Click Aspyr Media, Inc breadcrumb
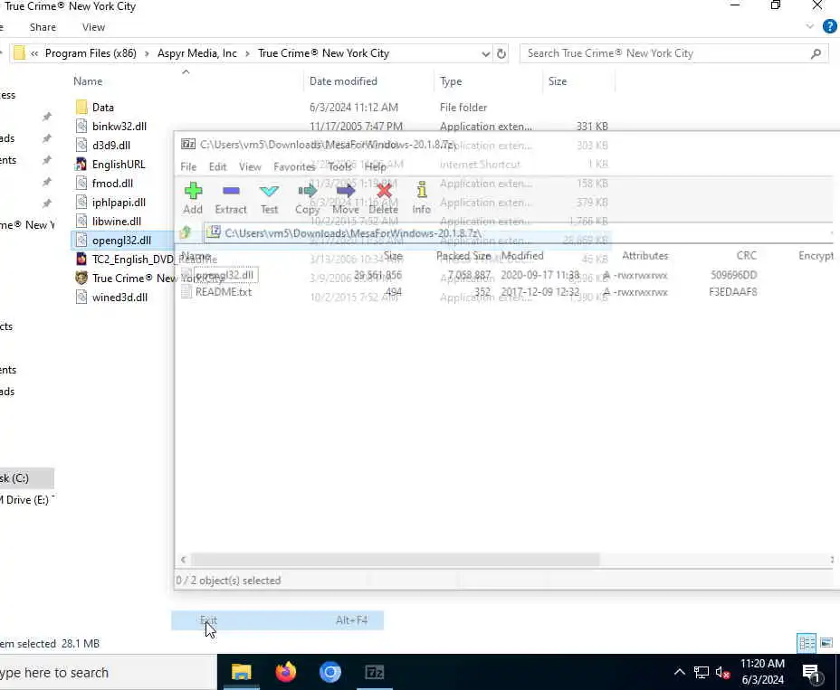 point(197,53)
